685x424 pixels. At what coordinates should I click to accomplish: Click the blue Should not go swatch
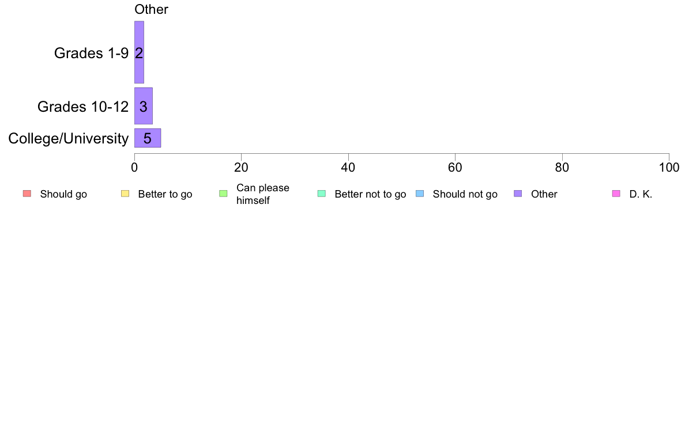point(419,194)
